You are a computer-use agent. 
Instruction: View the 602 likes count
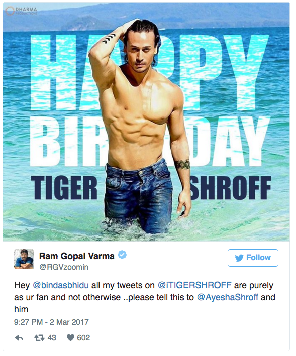click(83, 338)
